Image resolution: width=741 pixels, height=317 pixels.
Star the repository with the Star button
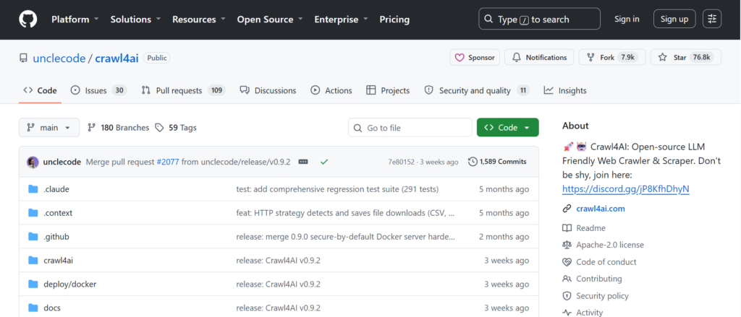point(686,58)
